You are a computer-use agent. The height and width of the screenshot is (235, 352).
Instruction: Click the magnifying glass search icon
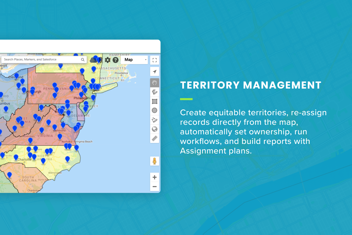click(x=83, y=60)
